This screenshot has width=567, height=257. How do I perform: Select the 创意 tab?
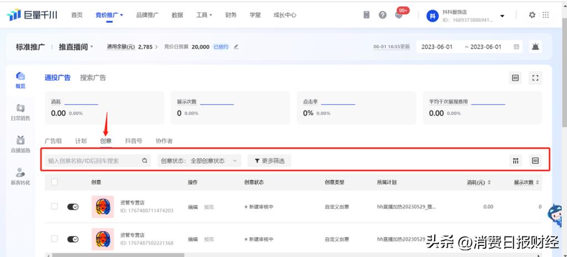106,141
